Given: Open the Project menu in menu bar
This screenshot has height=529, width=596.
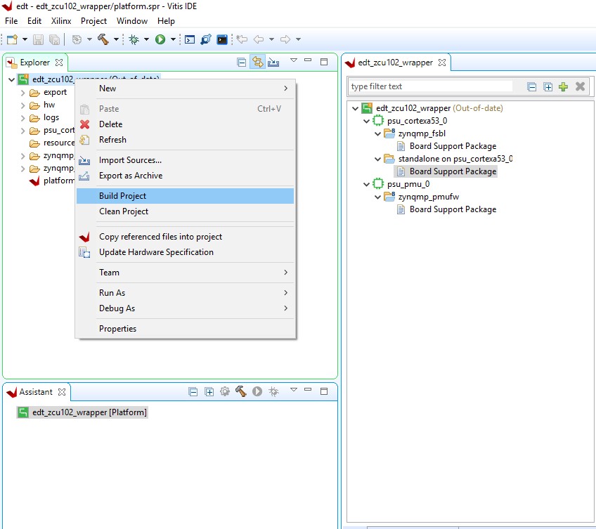Looking at the screenshot, I should point(93,21).
